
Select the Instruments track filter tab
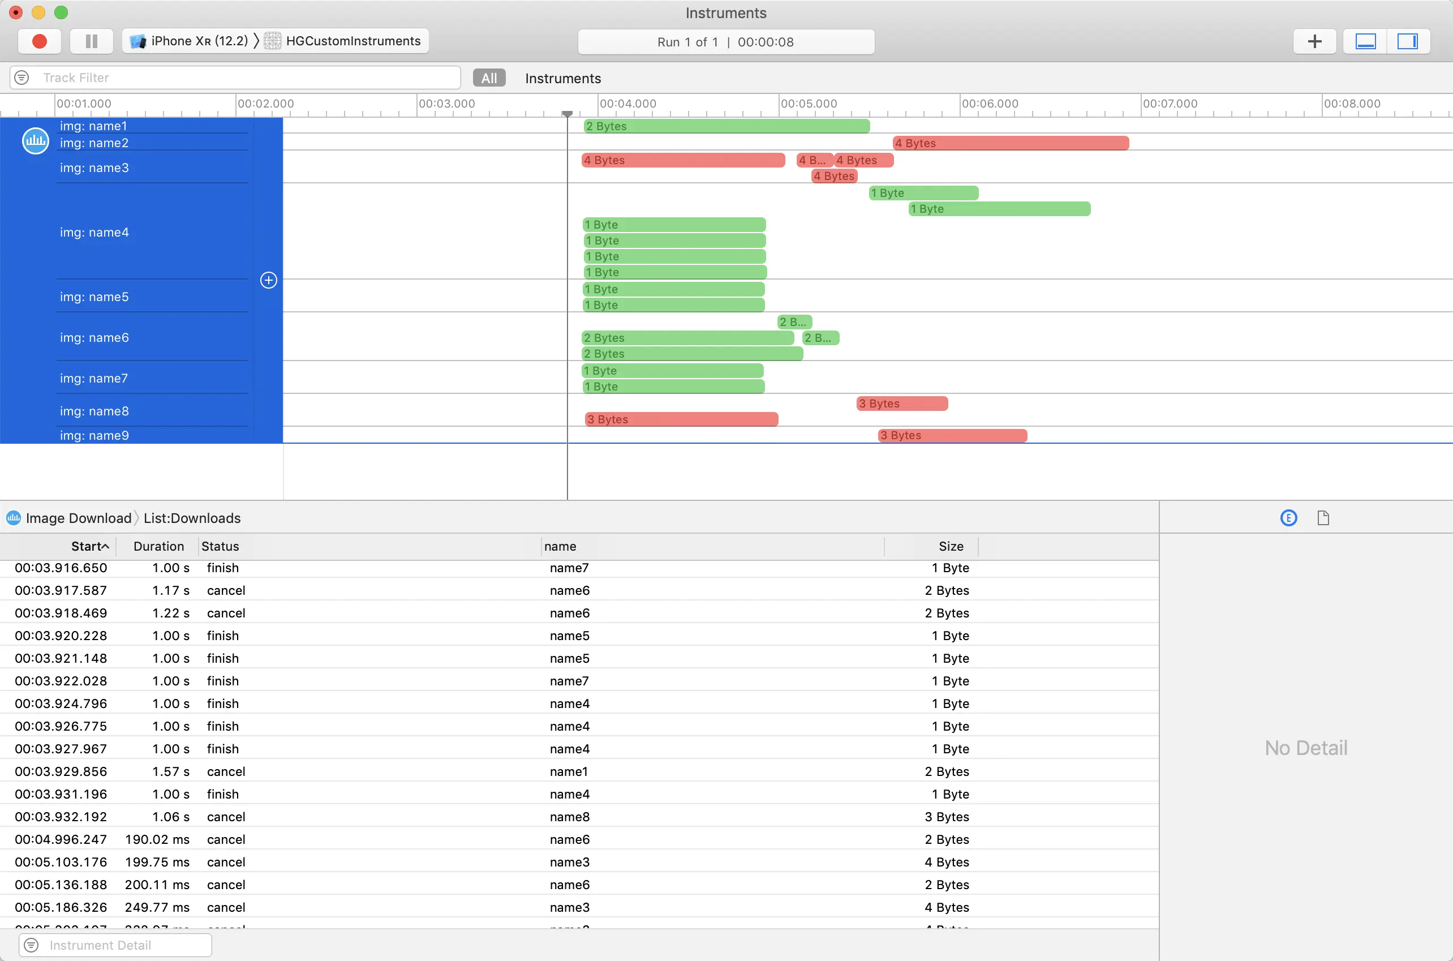click(x=562, y=79)
